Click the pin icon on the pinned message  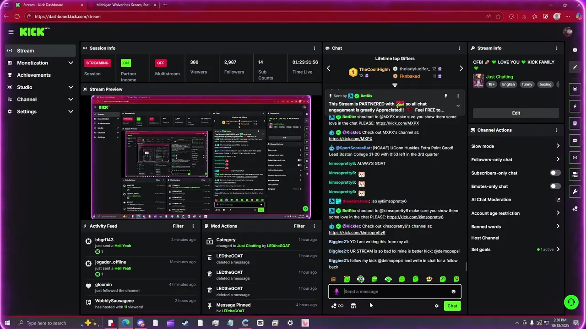[445, 96]
